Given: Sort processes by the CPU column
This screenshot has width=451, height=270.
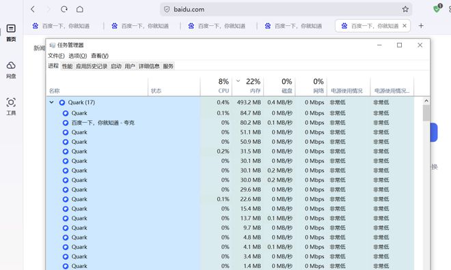Looking at the screenshot, I should [x=216, y=86].
